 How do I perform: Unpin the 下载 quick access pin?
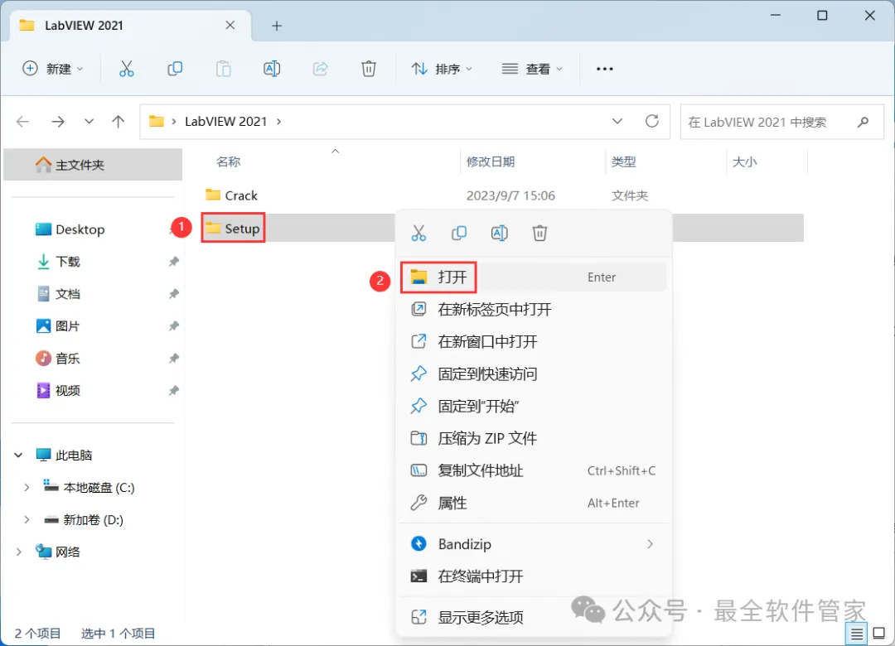pos(173,262)
